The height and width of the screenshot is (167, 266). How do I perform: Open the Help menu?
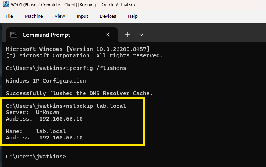pyautogui.click(x=133, y=16)
